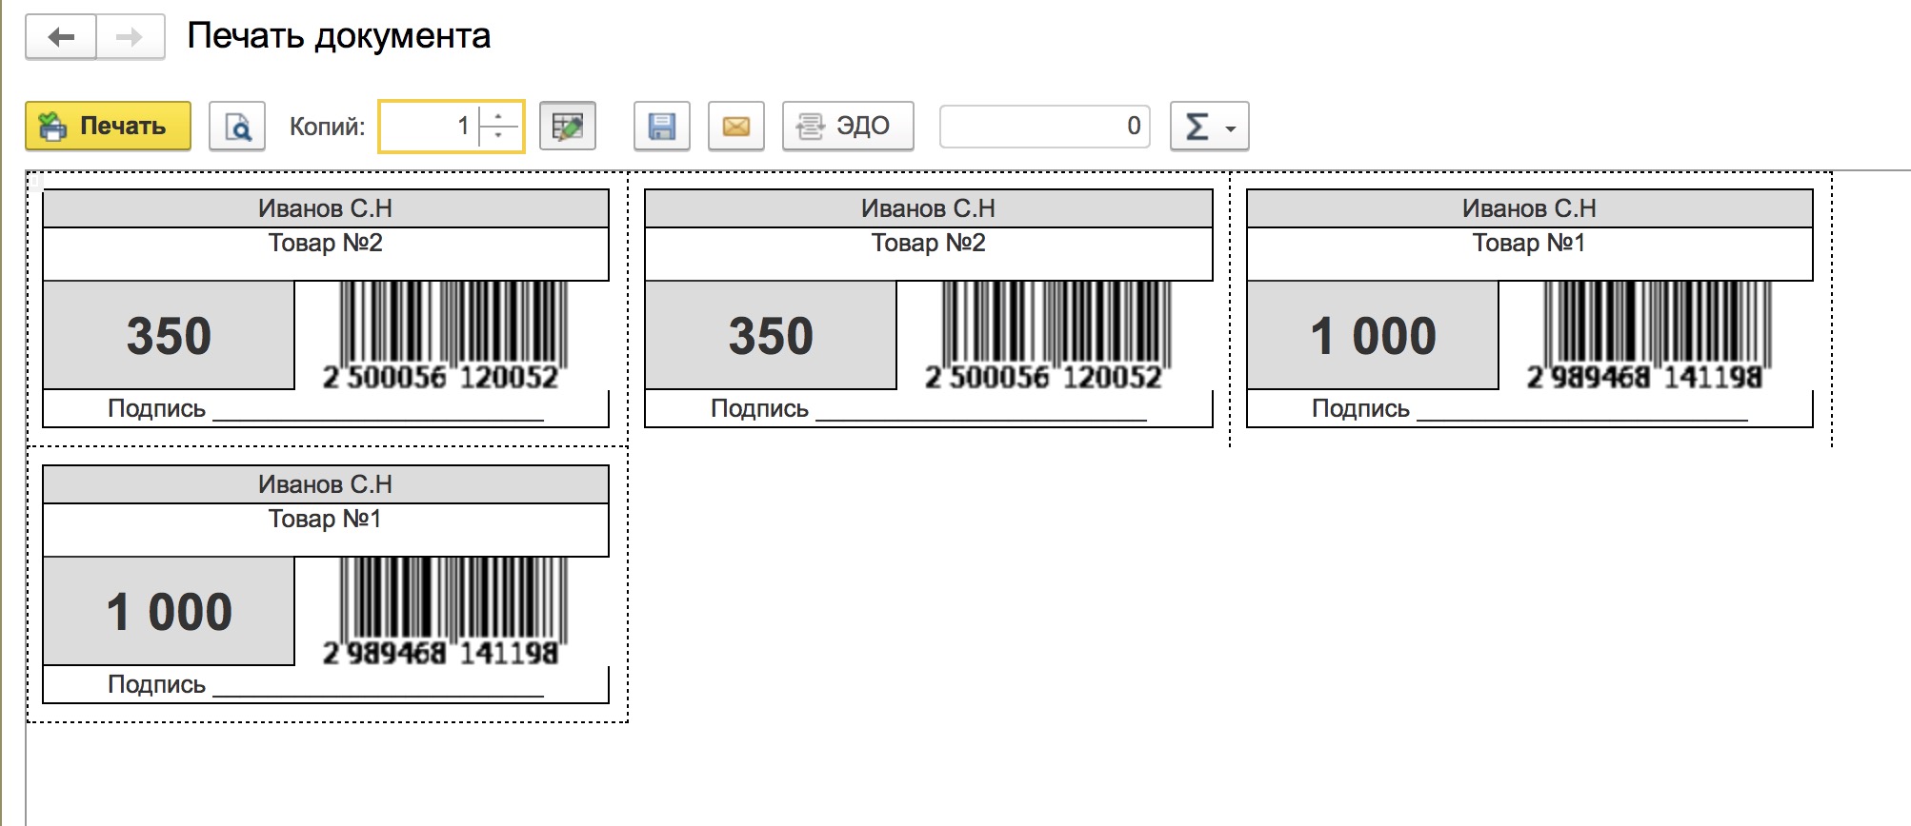Select second label header Иванов С.Н
The height and width of the screenshot is (826, 1911).
point(929,208)
